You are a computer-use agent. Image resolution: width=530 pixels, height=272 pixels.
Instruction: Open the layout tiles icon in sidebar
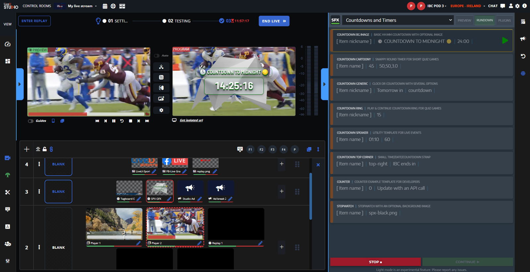point(8,61)
